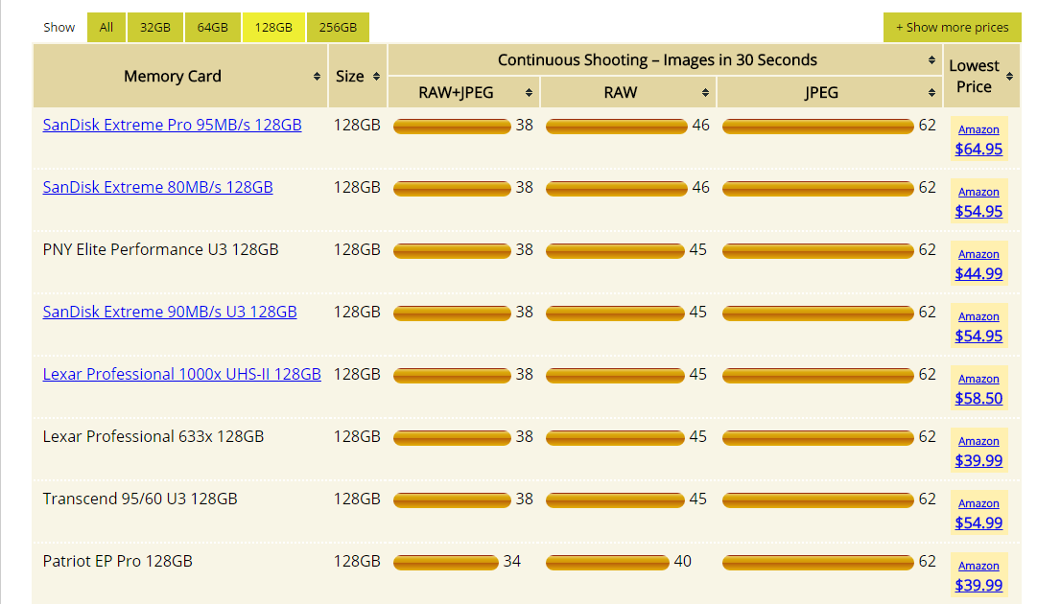Sort by JPEG column arrows

click(931, 93)
